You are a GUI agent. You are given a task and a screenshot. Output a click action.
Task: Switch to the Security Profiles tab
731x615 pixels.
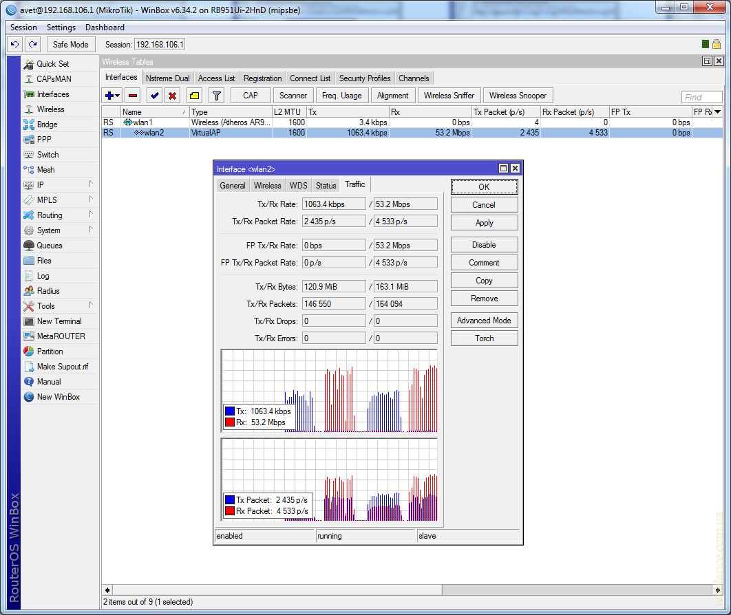coord(364,78)
